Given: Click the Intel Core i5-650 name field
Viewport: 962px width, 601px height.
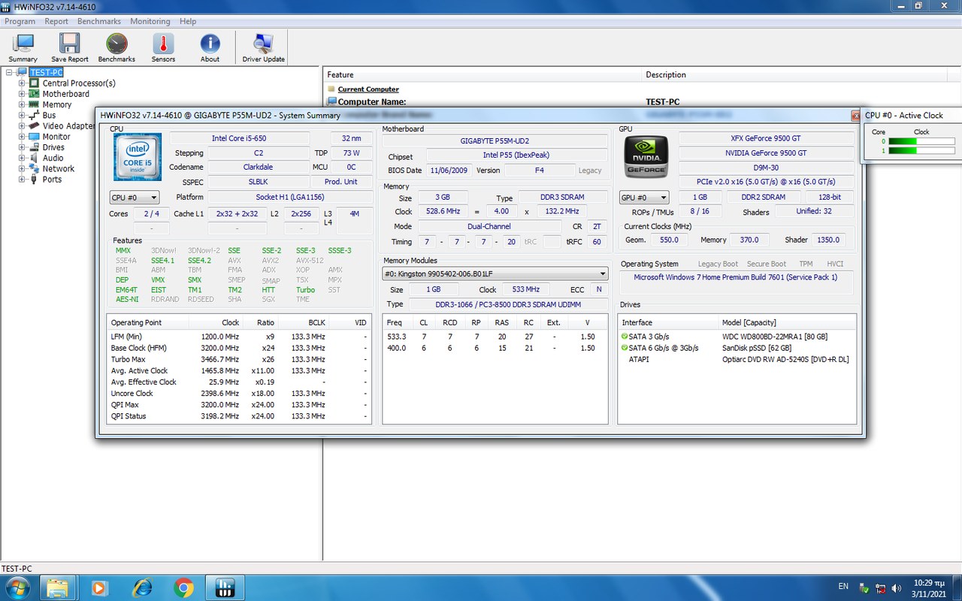Looking at the screenshot, I should coord(240,138).
